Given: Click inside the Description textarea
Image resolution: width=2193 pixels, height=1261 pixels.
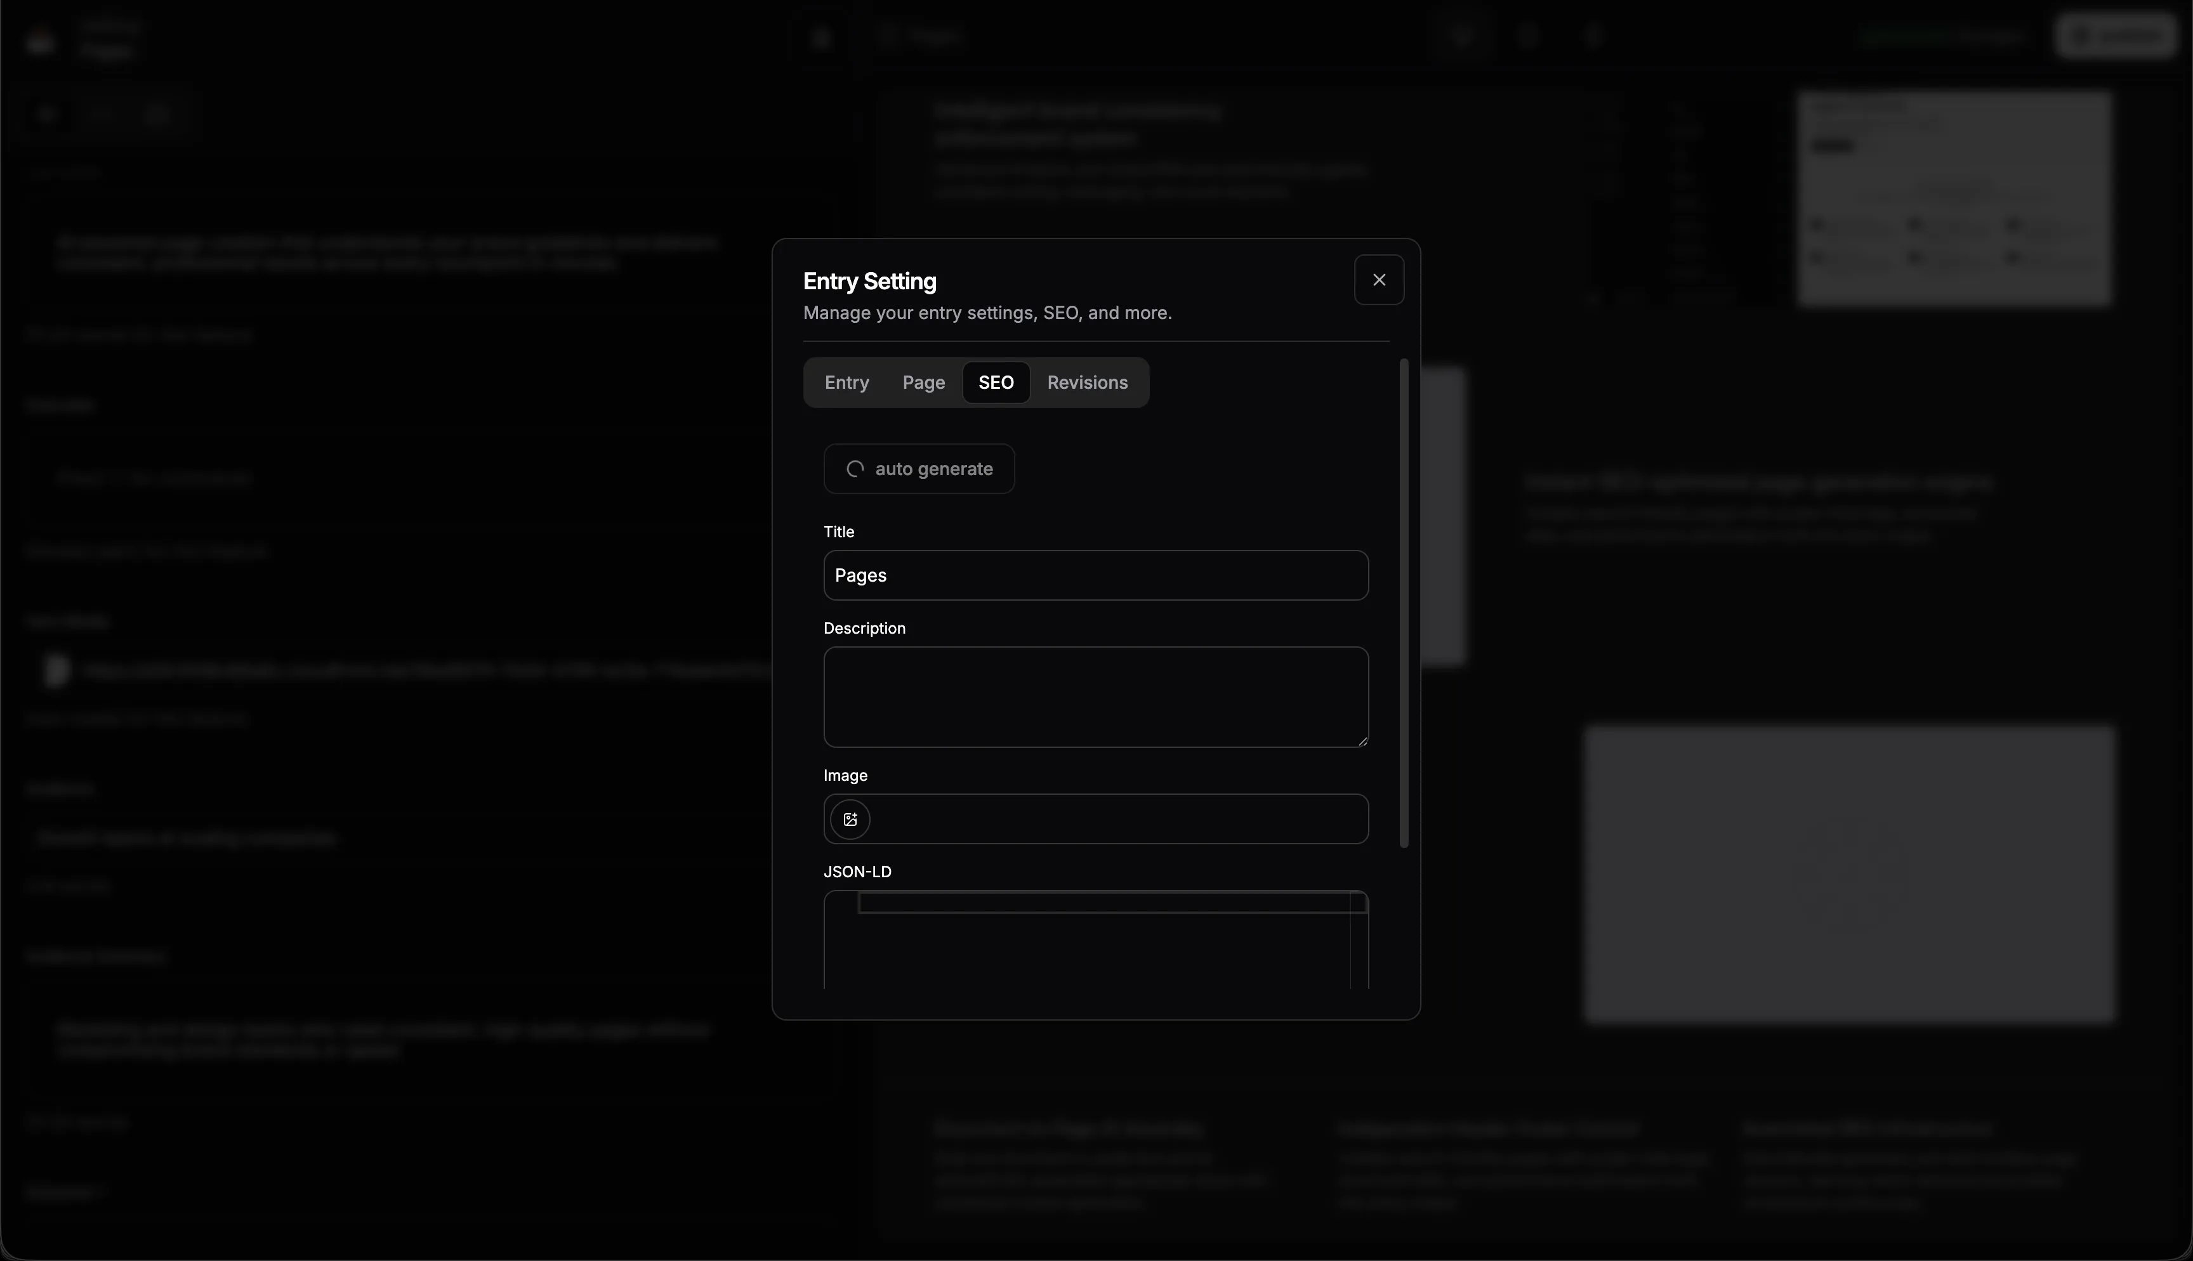Looking at the screenshot, I should point(1096,696).
